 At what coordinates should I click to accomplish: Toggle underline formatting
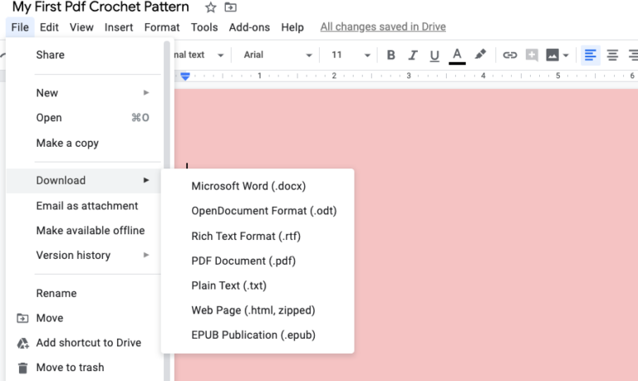[434, 56]
